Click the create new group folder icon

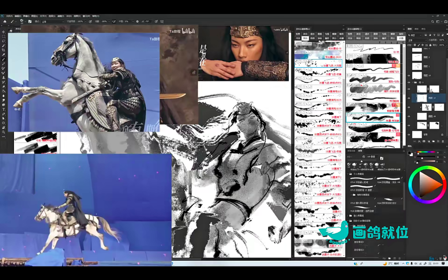tap(434, 141)
